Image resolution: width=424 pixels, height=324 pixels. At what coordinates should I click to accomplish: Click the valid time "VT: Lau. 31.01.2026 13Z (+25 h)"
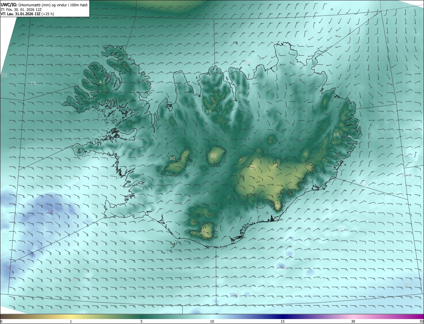tap(27, 14)
